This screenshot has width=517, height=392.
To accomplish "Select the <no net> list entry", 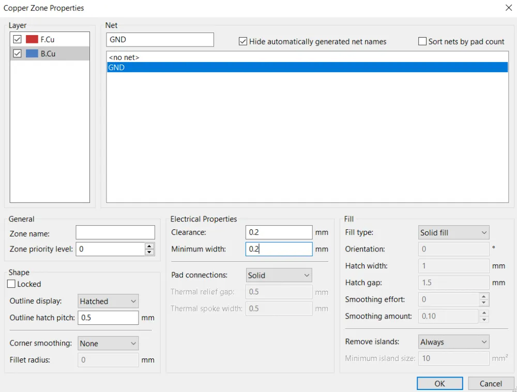I will (x=124, y=57).
